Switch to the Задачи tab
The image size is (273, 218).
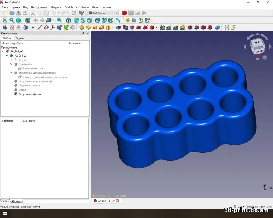[20, 38]
